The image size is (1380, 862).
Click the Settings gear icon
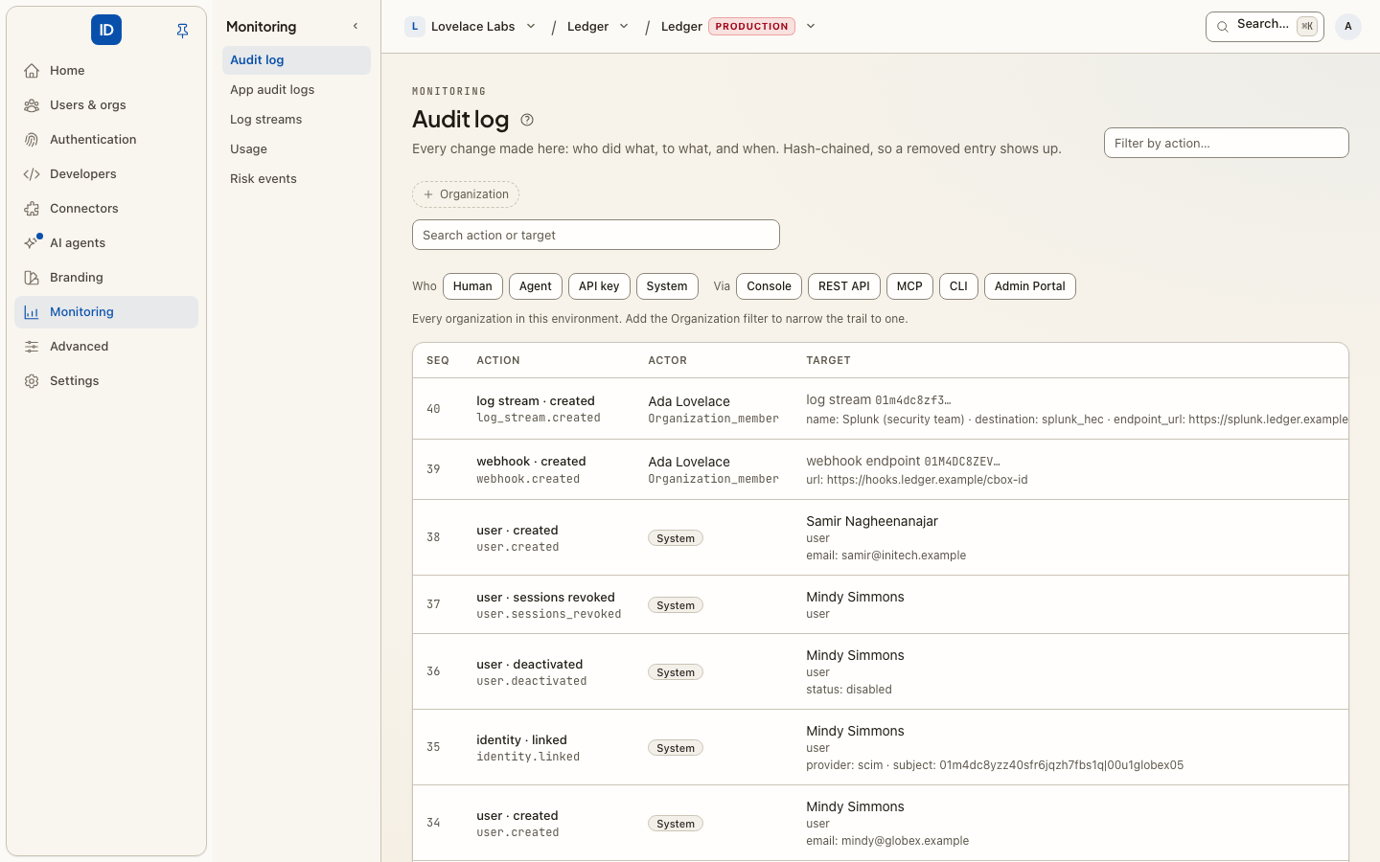32,381
